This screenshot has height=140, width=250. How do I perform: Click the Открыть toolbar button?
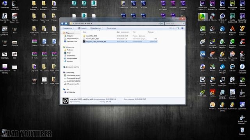click(82, 28)
